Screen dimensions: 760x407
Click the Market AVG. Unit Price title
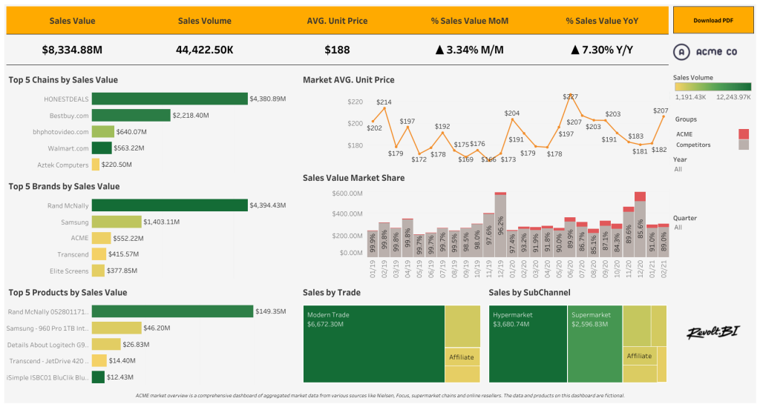click(349, 80)
